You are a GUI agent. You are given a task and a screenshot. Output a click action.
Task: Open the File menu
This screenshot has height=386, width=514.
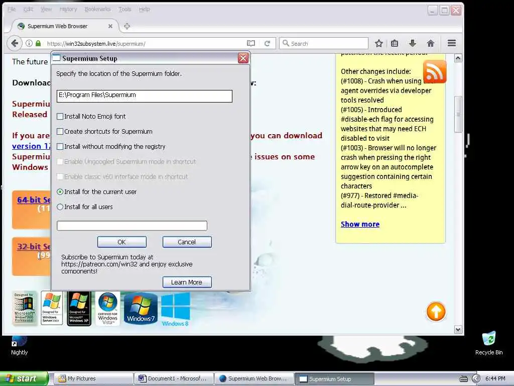[12, 9]
